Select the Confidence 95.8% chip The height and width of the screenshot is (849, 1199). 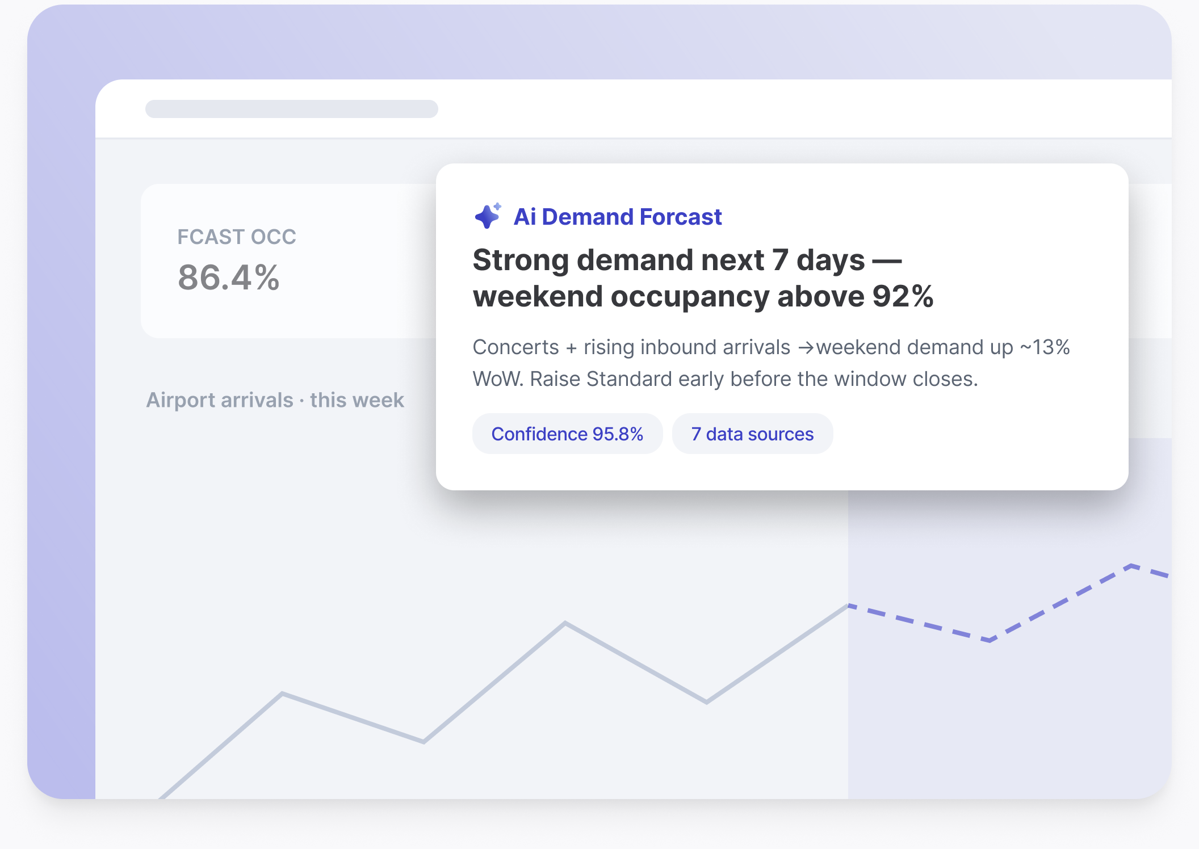567,434
